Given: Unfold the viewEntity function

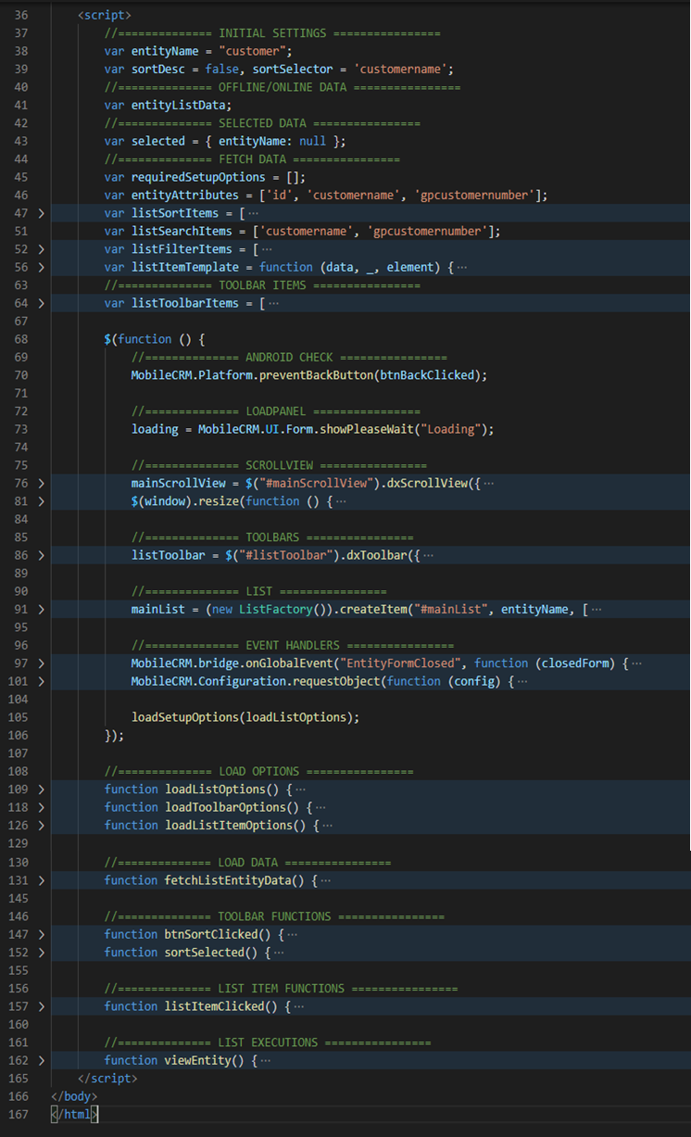Looking at the screenshot, I should pyautogui.click(x=41, y=1060).
